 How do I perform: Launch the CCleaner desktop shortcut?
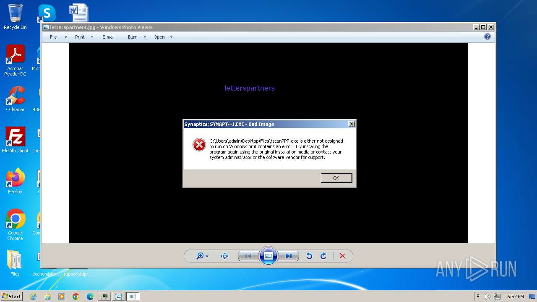click(x=15, y=99)
